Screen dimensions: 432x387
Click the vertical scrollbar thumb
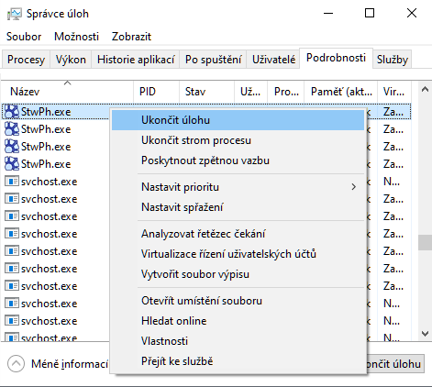pos(425,242)
